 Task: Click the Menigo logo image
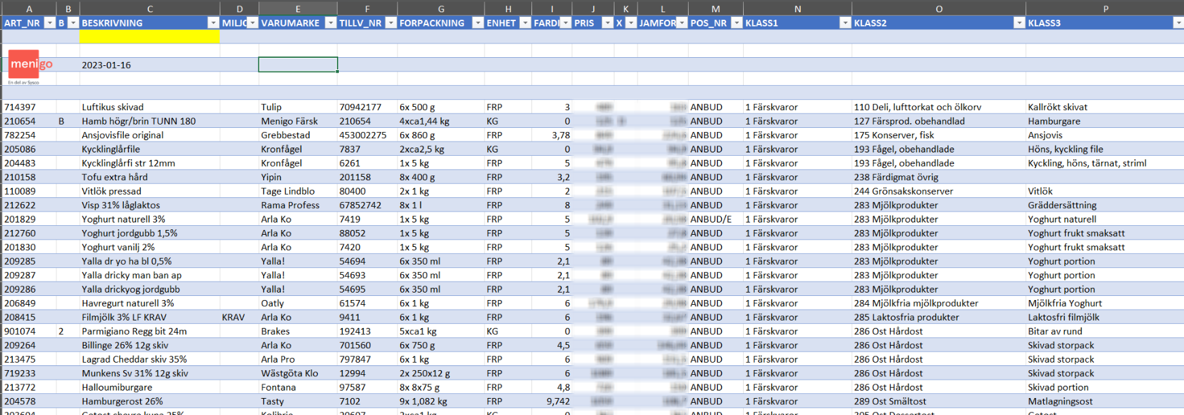pyautogui.click(x=30, y=66)
